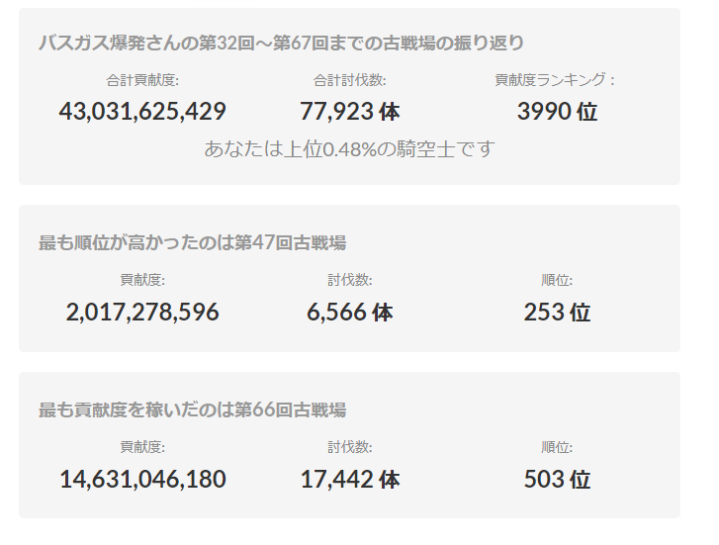Select contribution value 14,631,046,180
This screenshot has width=719, height=545.
point(142,480)
